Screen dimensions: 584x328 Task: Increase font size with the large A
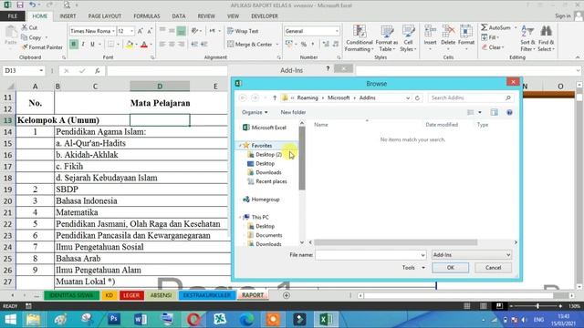click(x=140, y=31)
